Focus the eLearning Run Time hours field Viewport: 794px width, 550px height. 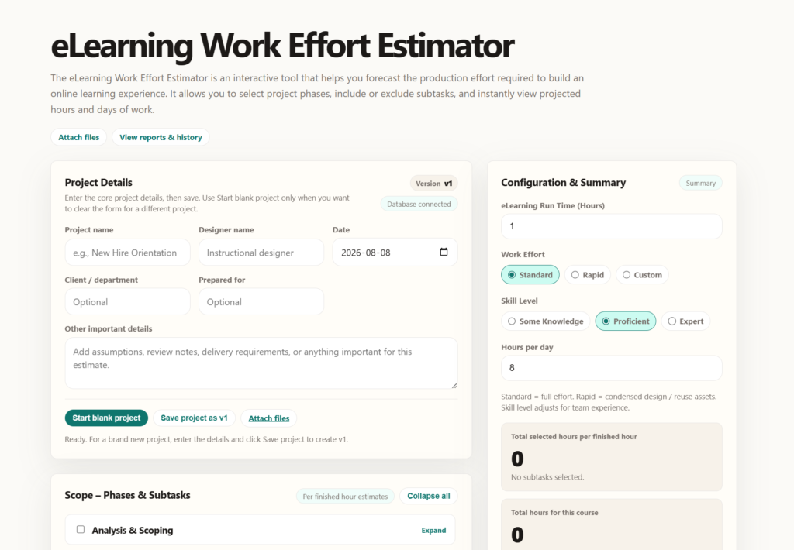click(612, 226)
